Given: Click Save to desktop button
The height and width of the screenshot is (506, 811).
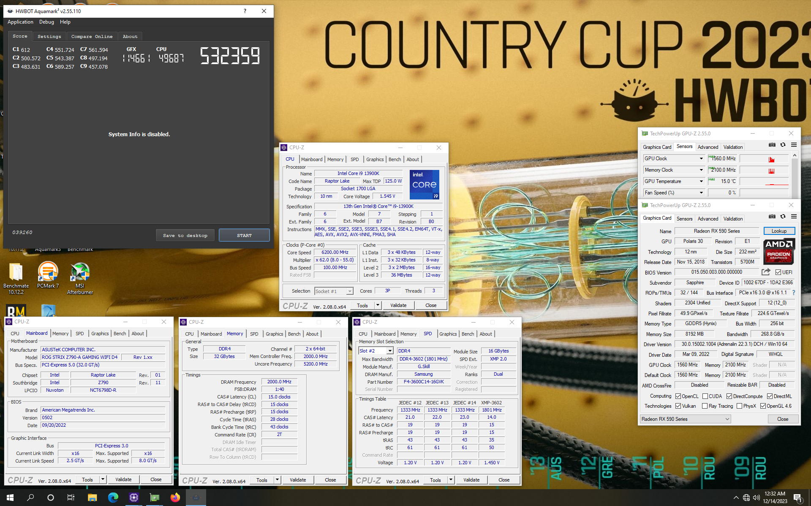Looking at the screenshot, I should 185,235.
